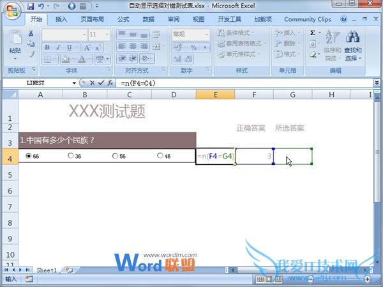
Task: Save the workbook with the floppy icon
Action: 30,6
